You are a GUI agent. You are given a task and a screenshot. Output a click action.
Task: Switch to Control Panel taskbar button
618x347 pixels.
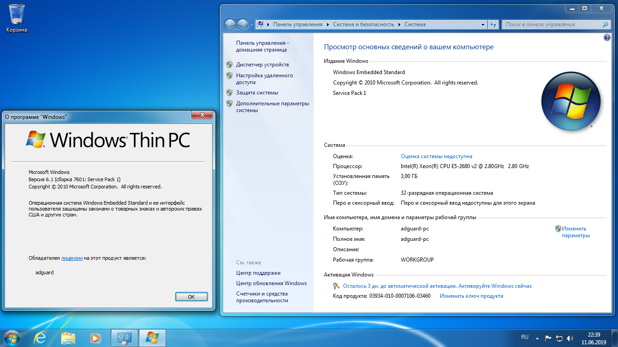(124, 338)
